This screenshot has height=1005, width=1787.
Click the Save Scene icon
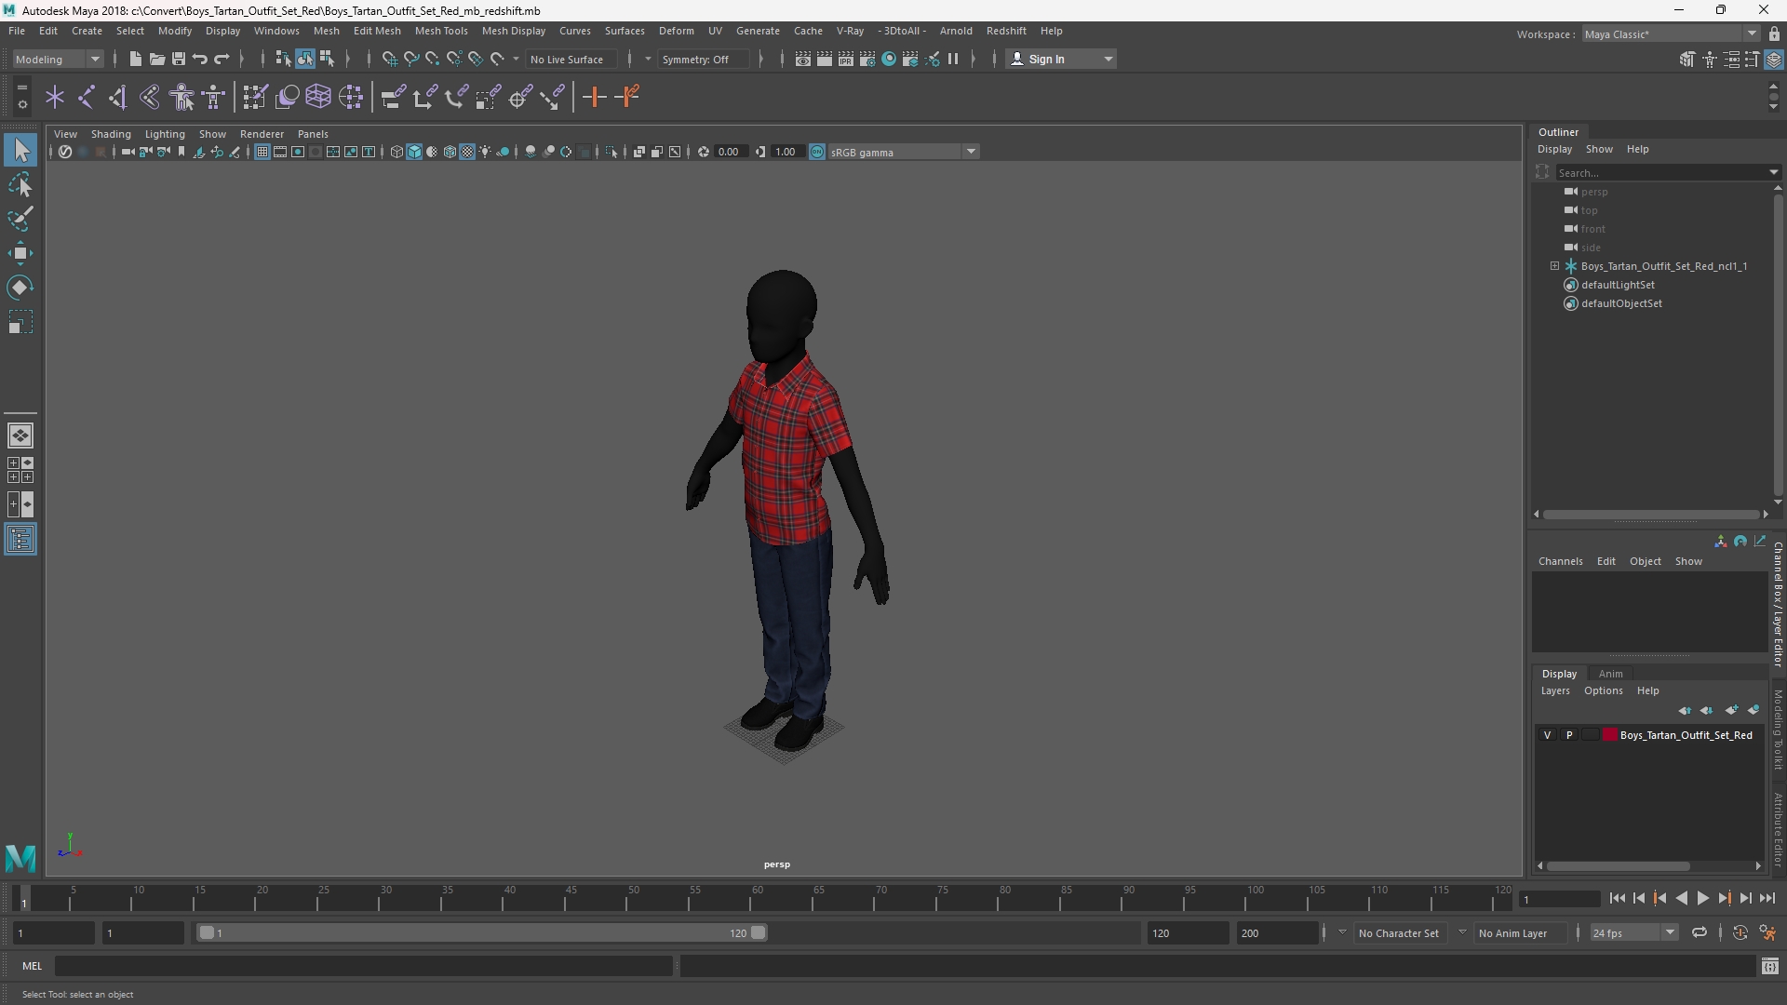pos(179,60)
